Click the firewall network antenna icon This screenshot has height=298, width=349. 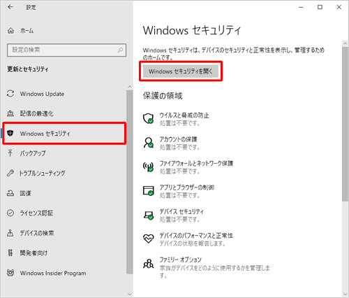tap(149, 166)
